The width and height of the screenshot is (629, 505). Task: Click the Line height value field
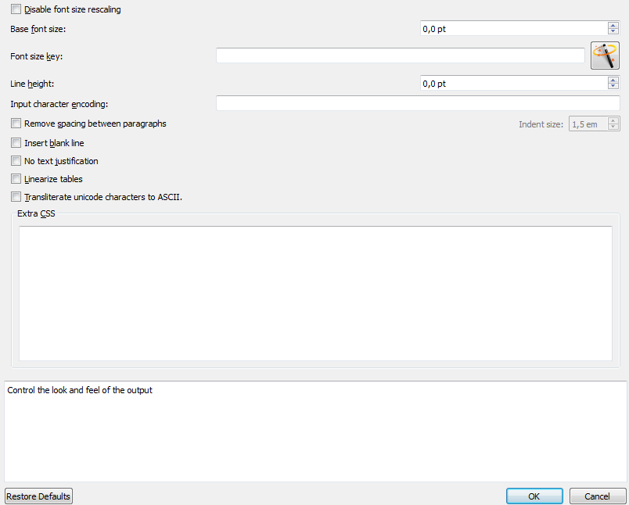(x=514, y=83)
